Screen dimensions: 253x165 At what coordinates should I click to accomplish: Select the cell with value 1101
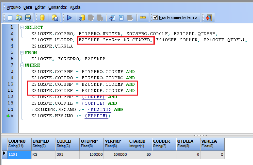click(19, 154)
